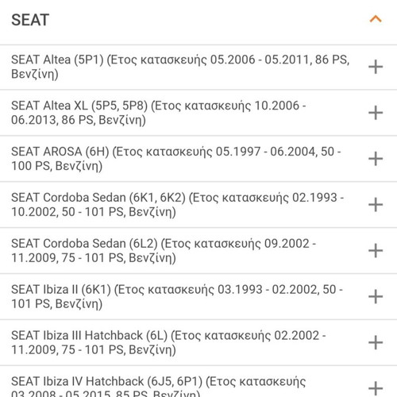Expand SEAT Ibiza II (6K1) plus icon
This screenshot has height=397, width=397.
point(376,296)
